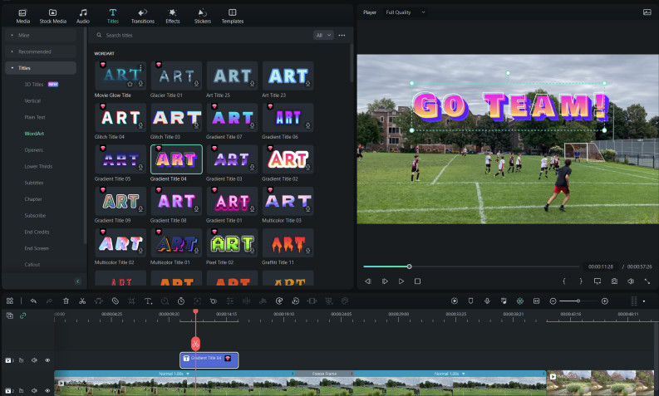
Task: Add a new track with the track icon
Action: [x=10, y=315]
